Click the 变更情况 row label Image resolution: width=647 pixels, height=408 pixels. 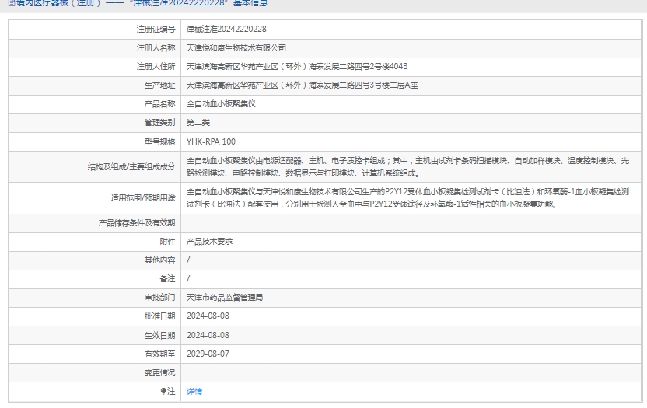[x=160, y=372]
